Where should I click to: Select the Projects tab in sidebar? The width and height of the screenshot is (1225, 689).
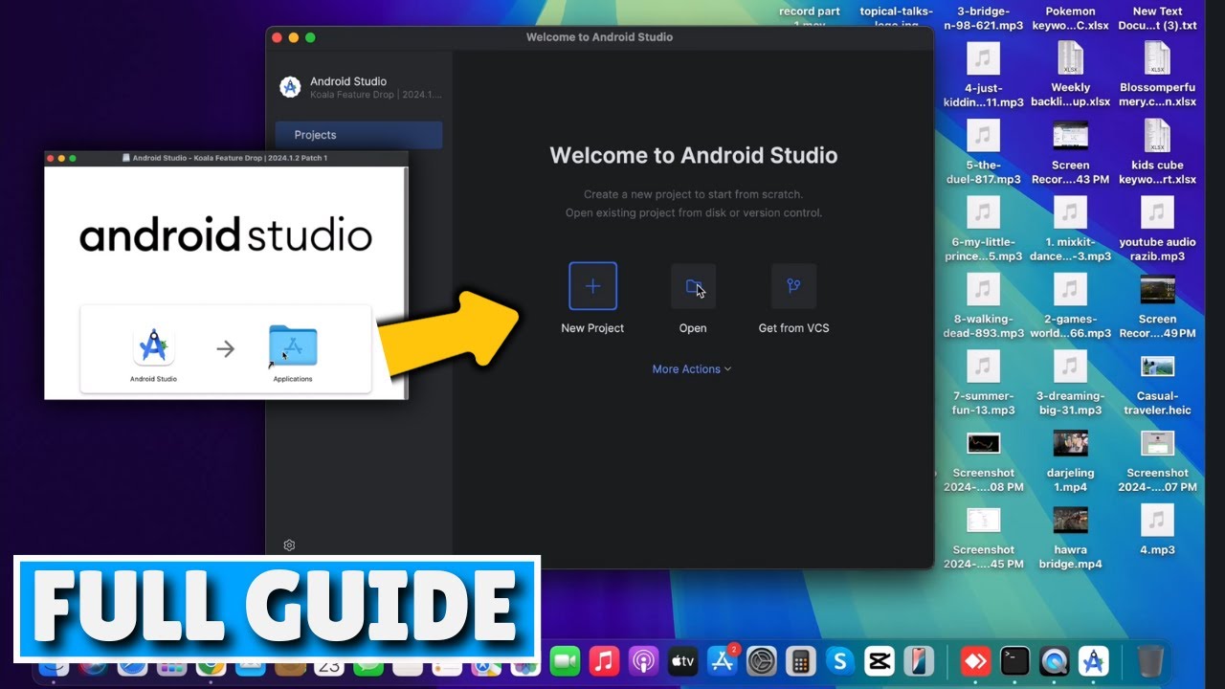coord(359,135)
